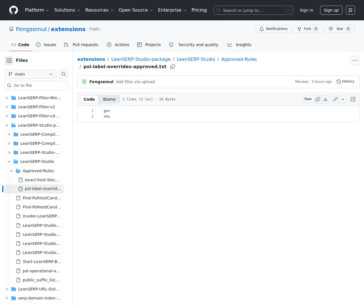Open Notifications for this repository
The width and height of the screenshot is (364, 306).
point(273,29)
